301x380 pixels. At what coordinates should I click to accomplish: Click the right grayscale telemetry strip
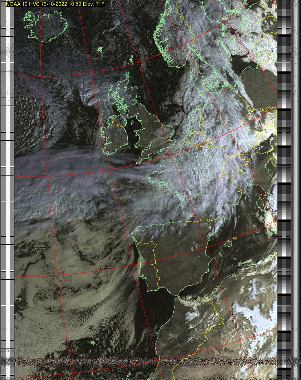click(284, 188)
